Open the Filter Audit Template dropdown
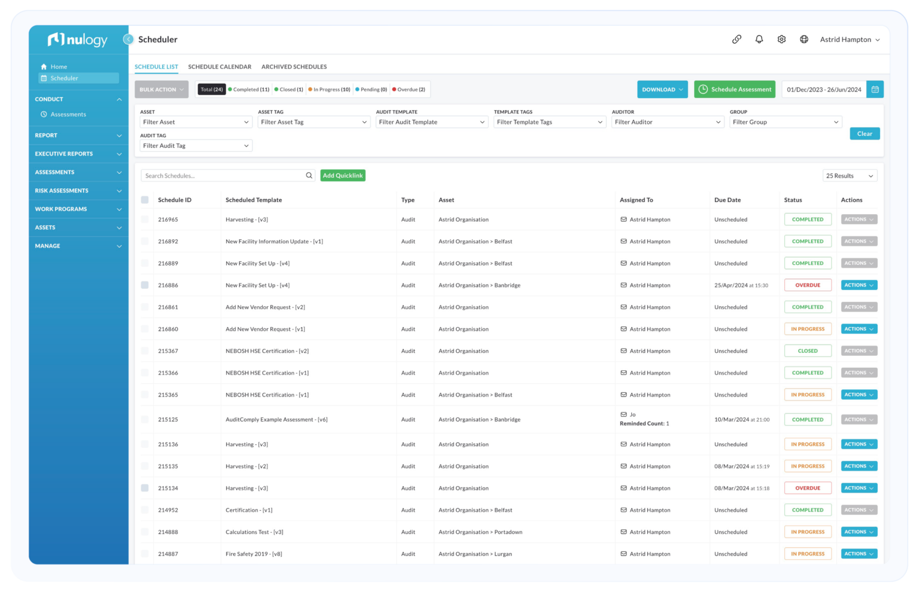Image resolution: width=919 pixels, height=592 pixels. point(432,122)
